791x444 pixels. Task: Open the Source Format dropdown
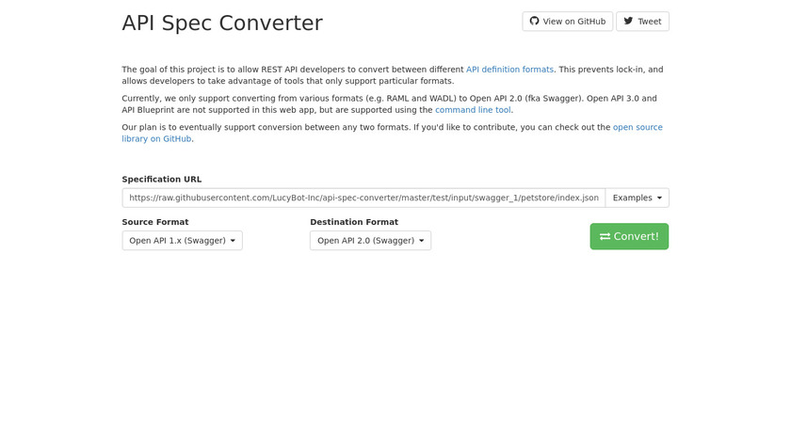182,241
